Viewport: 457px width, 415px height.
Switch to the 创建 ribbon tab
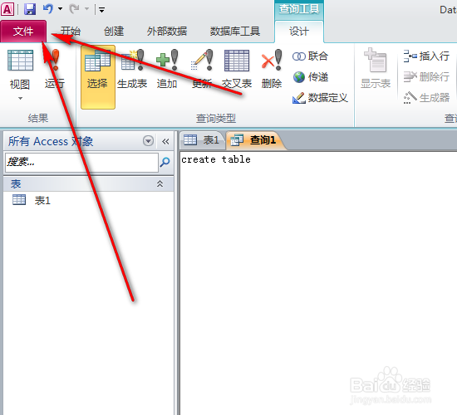114,32
